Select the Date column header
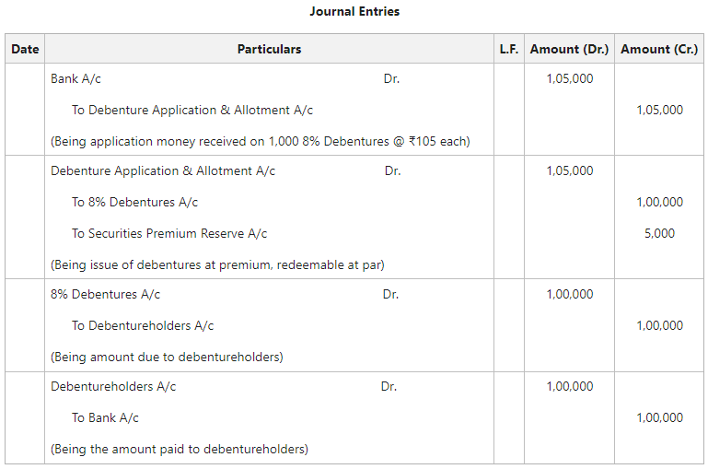The image size is (708, 469). pyautogui.click(x=25, y=49)
